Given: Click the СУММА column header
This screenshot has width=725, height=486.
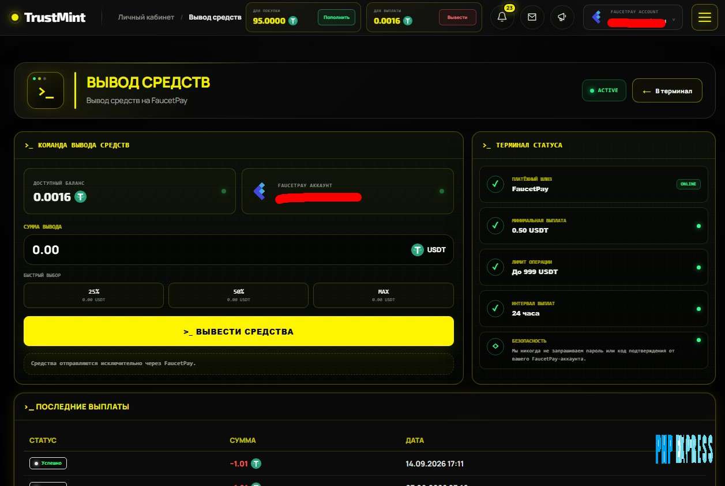Looking at the screenshot, I should click(243, 440).
